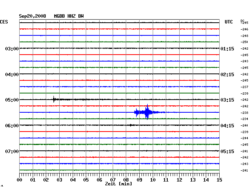Screen dimensions: 250x190
Task: Select the 15 minute axis label
Action: coord(219,180)
